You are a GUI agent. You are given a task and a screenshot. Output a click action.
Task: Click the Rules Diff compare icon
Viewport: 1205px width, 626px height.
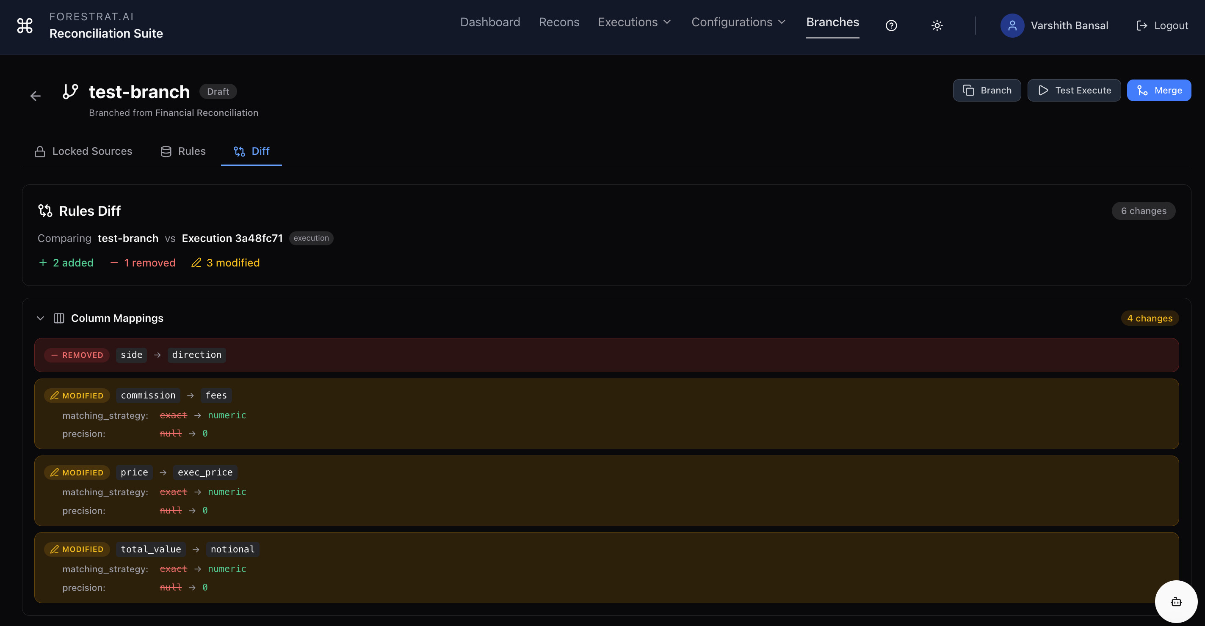click(45, 211)
